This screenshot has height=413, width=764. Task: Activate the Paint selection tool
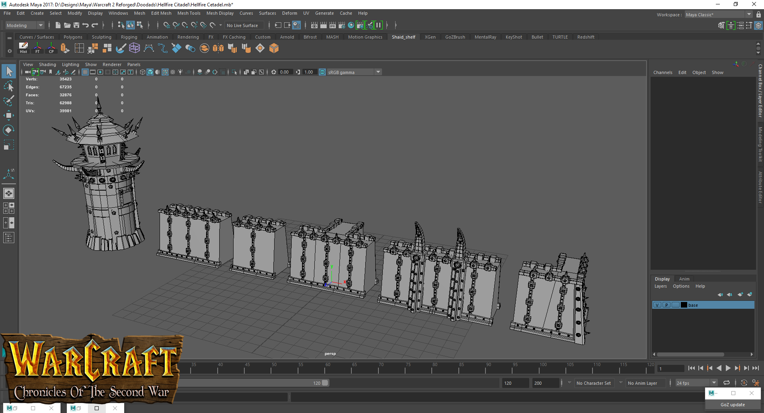(x=9, y=101)
